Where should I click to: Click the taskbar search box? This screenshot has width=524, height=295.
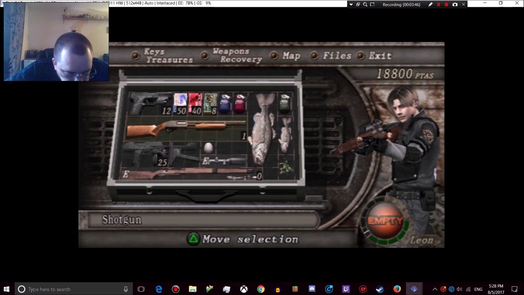coord(74,289)
